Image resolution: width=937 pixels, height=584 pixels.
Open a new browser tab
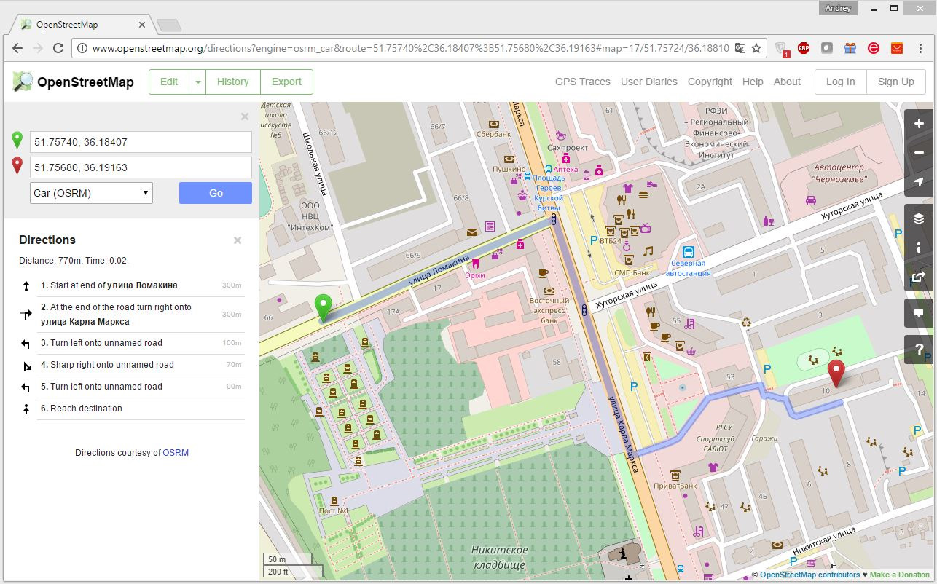point(169,25)
